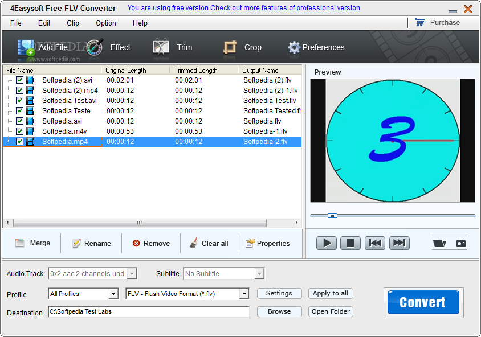Click output name Softpedia-1.flv
The image size is (481, 337).
[266, 131]
